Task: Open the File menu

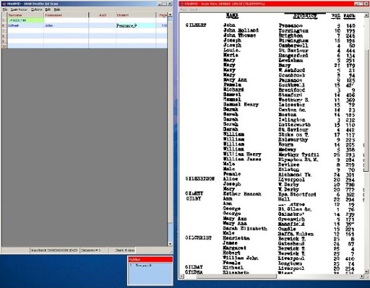Action: (x=5, y=9)
